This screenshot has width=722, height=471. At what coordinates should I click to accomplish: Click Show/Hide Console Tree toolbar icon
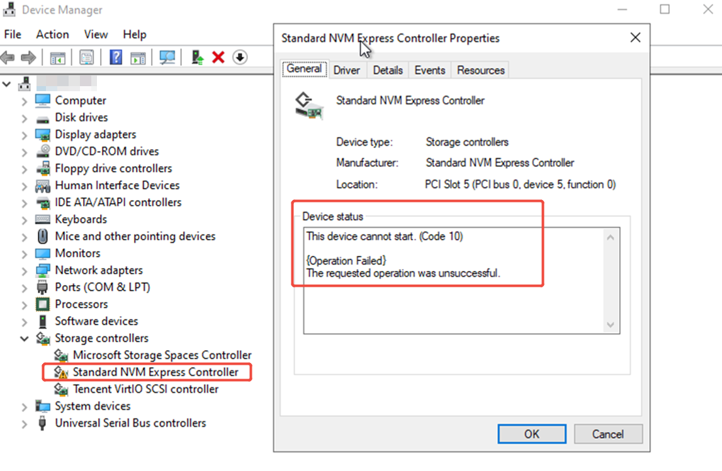click(58, 58)
